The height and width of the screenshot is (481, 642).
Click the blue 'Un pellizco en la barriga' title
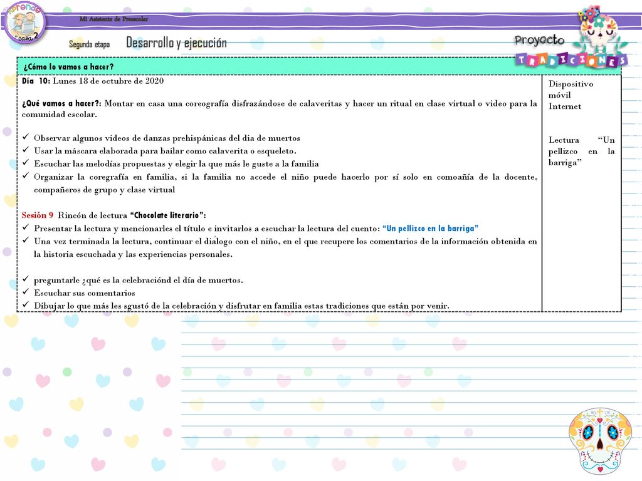click(430, 228)
